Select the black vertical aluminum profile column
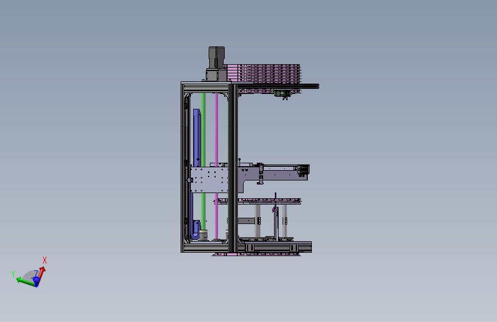 tap(234, 168)
